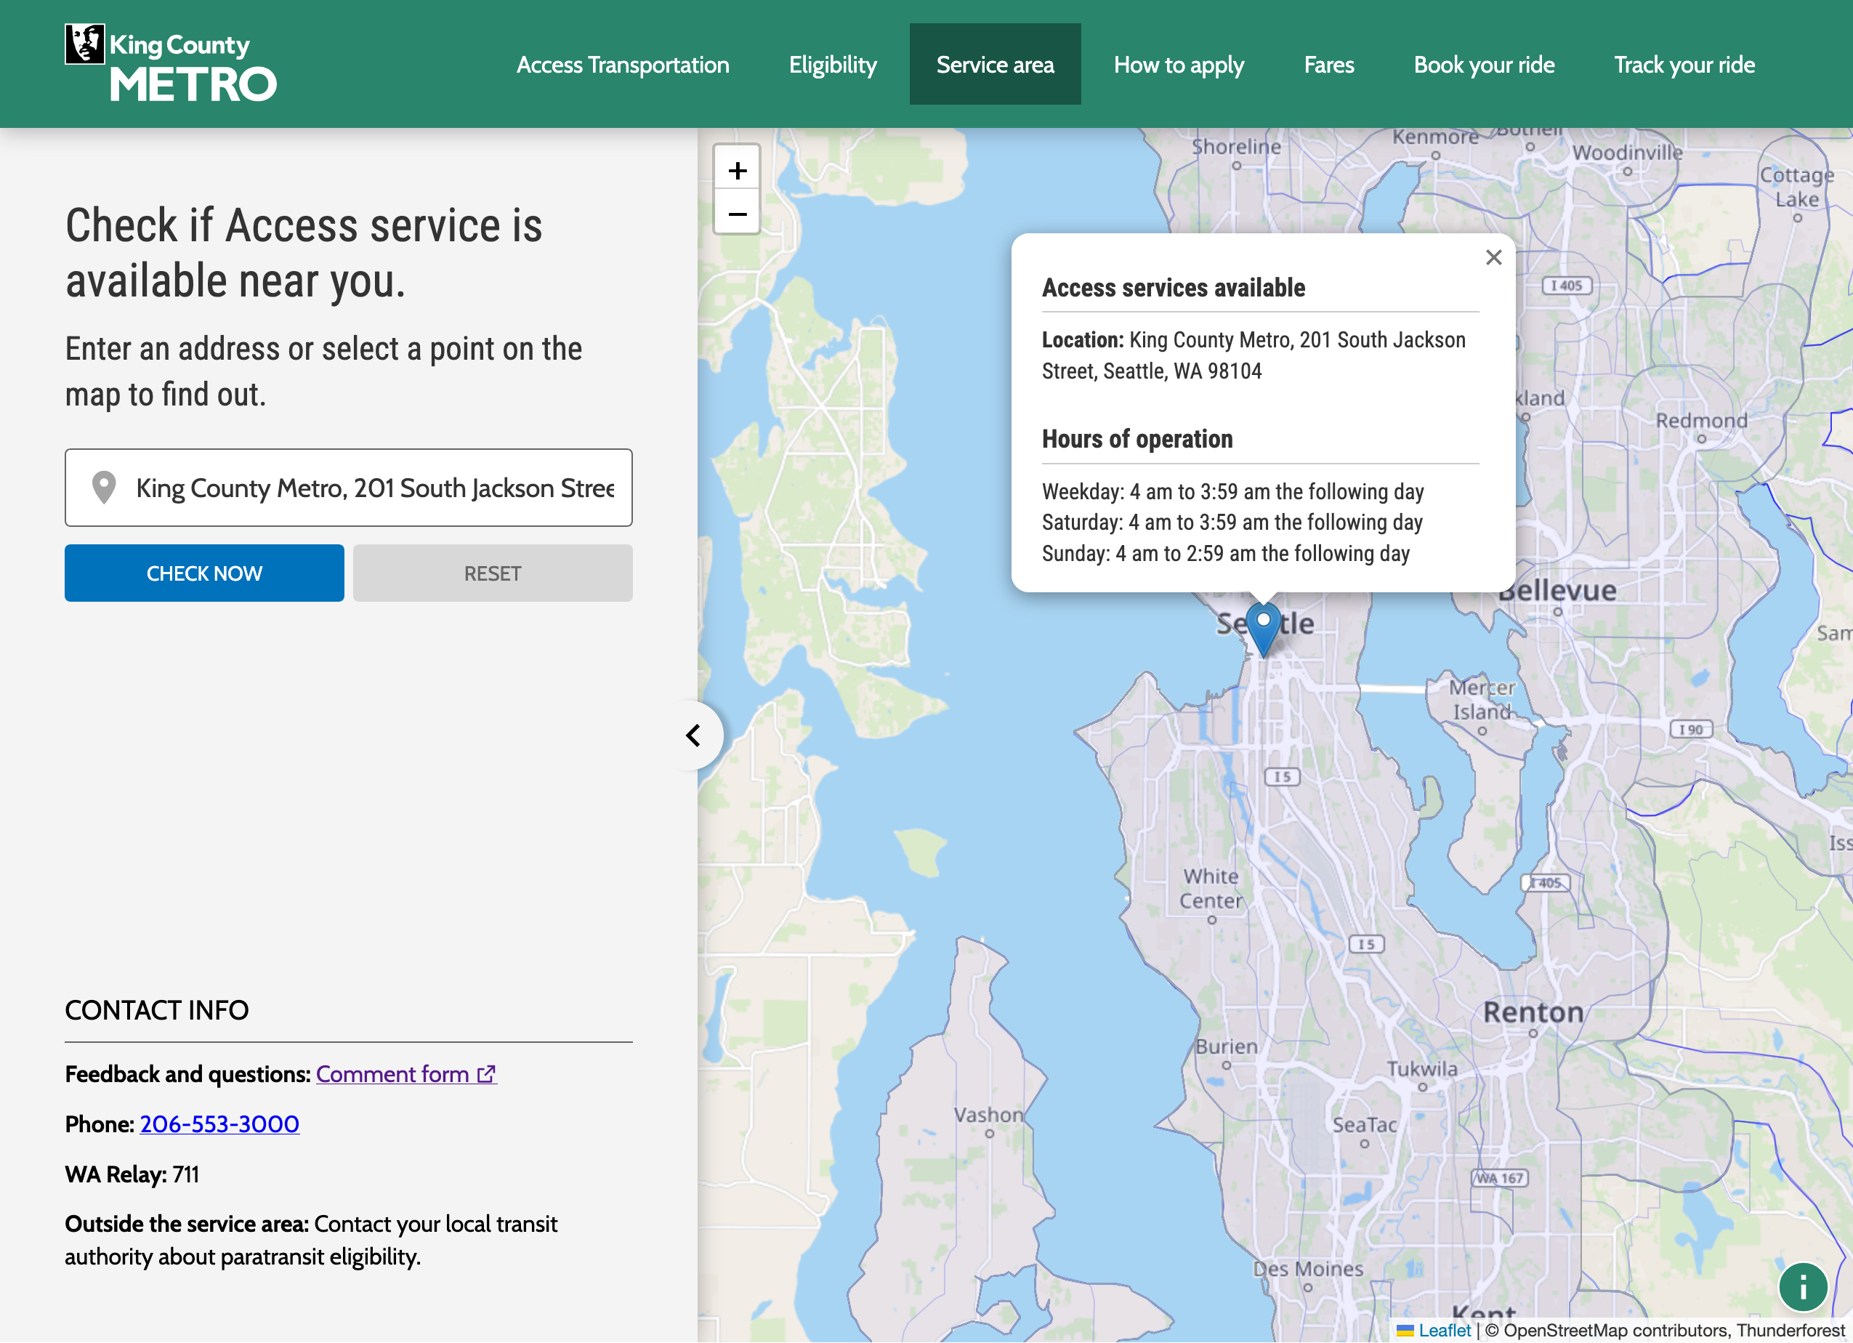
Task: Click the external link icon beside Comment form
Action: [486, 1073]
